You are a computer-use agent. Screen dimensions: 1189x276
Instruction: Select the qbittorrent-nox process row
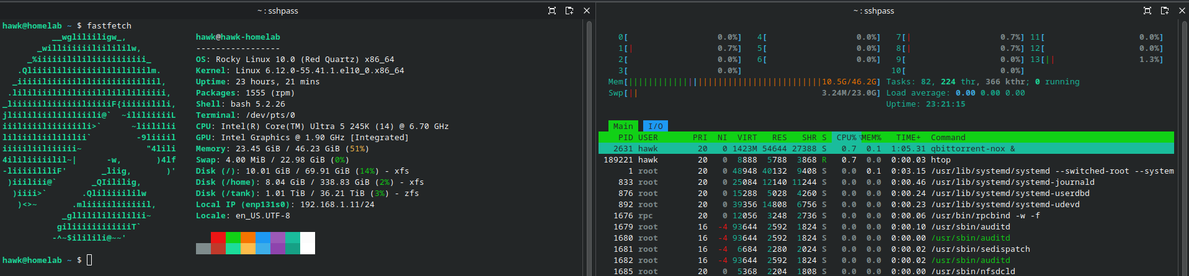pyautogui.click(x=886, y=148)
